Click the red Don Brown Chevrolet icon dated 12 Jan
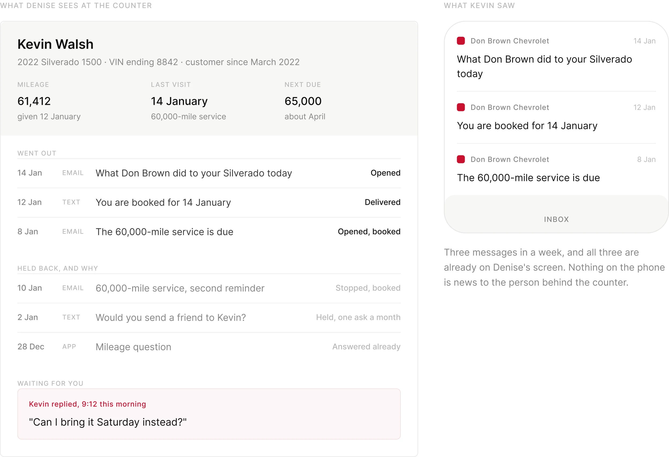Screen dimensions: 669x457 [x=460, y=107]
